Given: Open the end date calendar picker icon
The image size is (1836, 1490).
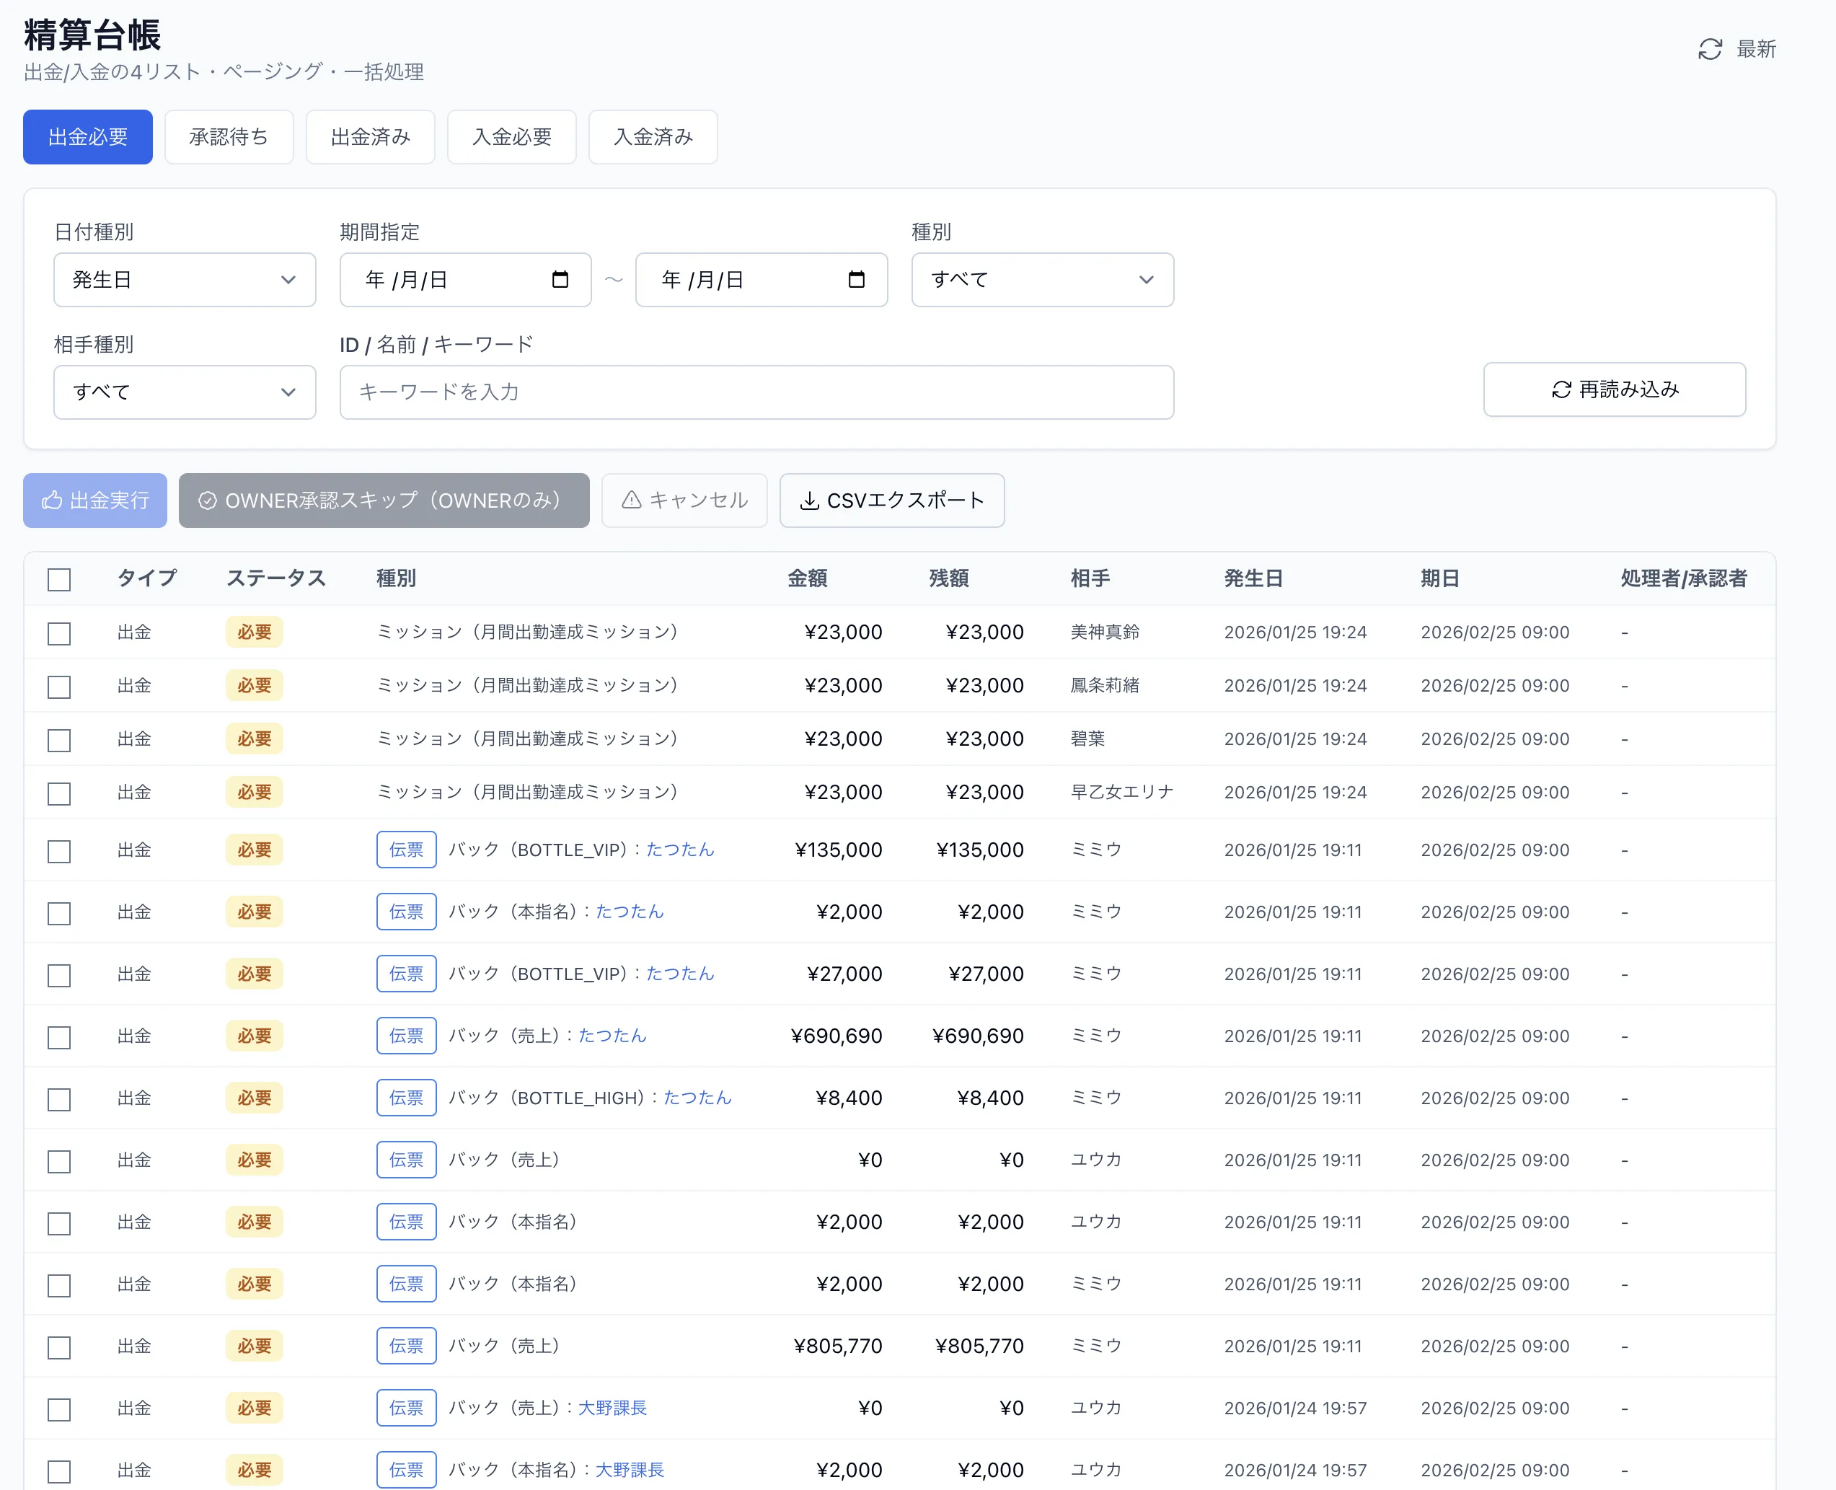Looking at the screenshot, I should click(856, 279).
